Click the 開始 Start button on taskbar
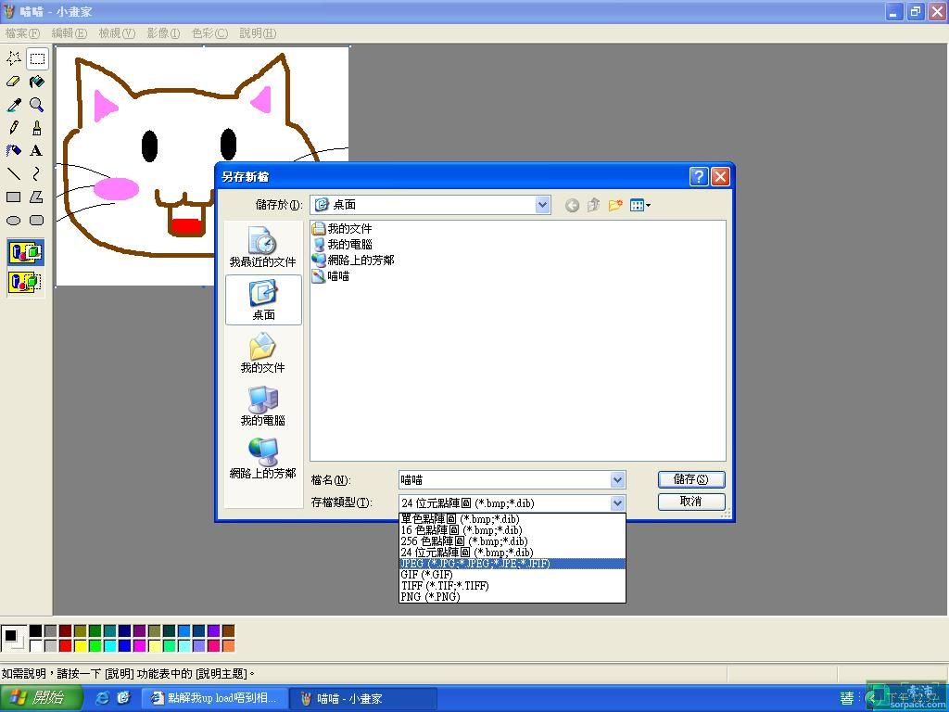 pos(37,698)
